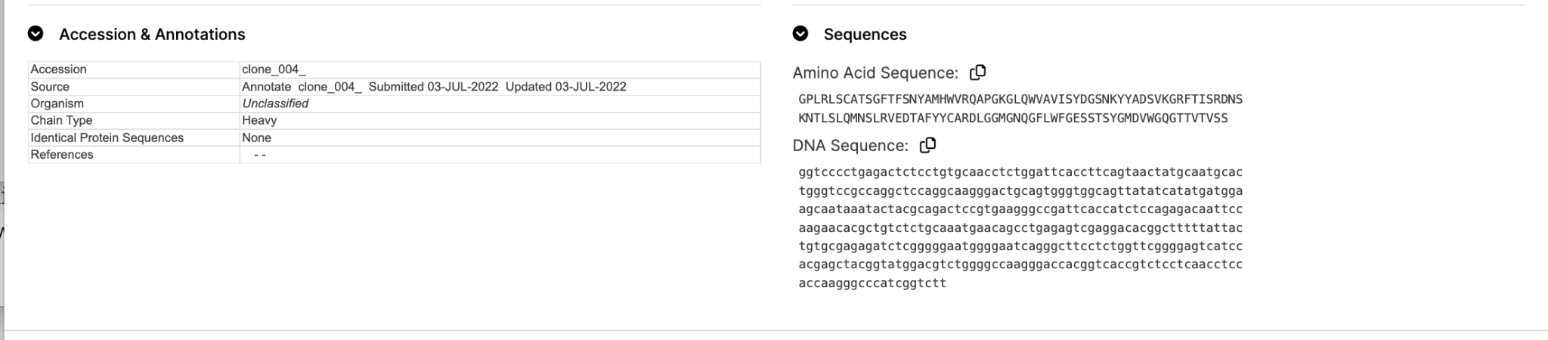Click the first DNA sequence line
The image size is (1548, 340).
click(1020, 172)
